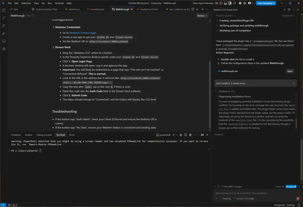
Task: Open the Terminal menu
Action: [59, 3]
